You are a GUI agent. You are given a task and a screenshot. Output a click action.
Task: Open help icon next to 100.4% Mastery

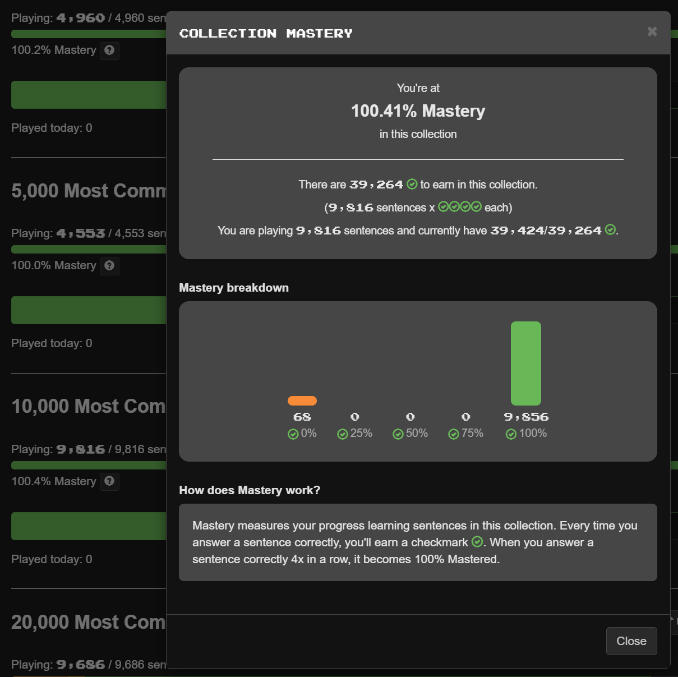click(109, 481)
